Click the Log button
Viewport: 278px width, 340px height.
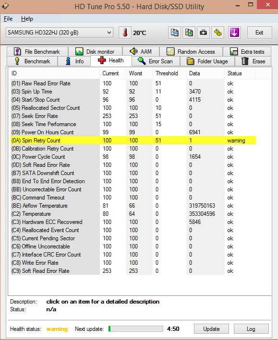[251, 329]
